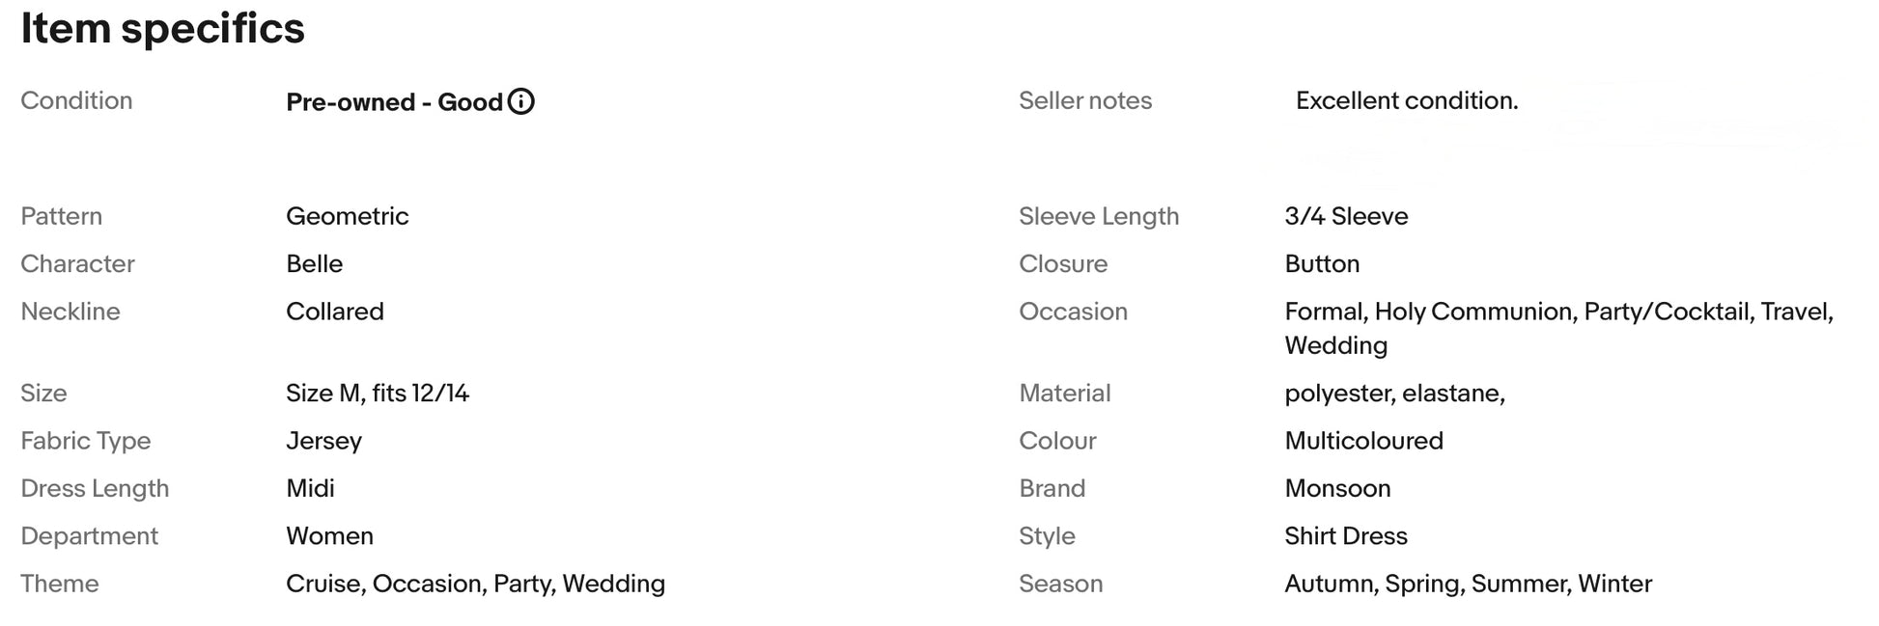Click the Cruise, Occasion, Party, Wedding theme
1879x626 pixels.
[475, 584]
